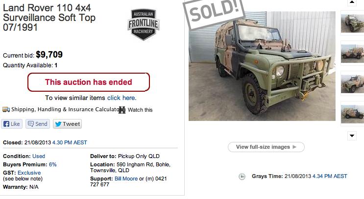The width and height of the screenshot is (364, 199).
Task: Click the Twitter Tweet button
Action: point(67,124)
